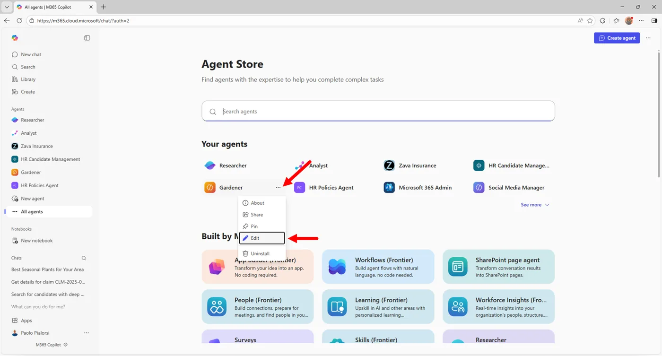Open browser settings and more menu

(642, 21)
